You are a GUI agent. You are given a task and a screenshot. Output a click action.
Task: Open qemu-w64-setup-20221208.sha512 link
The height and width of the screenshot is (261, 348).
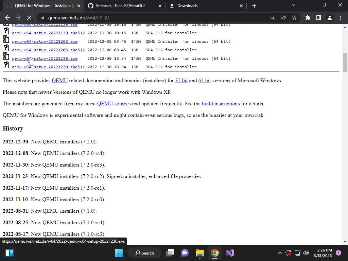pyautogui.click(x=48, y=50)
